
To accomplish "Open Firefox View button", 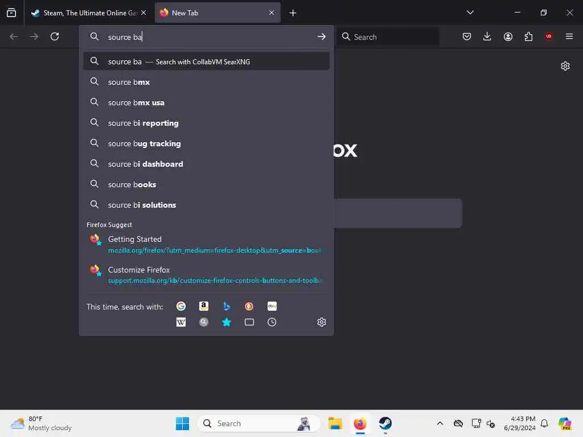I will (x=11, y=13).
